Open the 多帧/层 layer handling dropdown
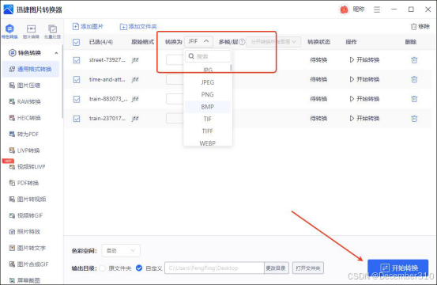 [x=273, y=42]
